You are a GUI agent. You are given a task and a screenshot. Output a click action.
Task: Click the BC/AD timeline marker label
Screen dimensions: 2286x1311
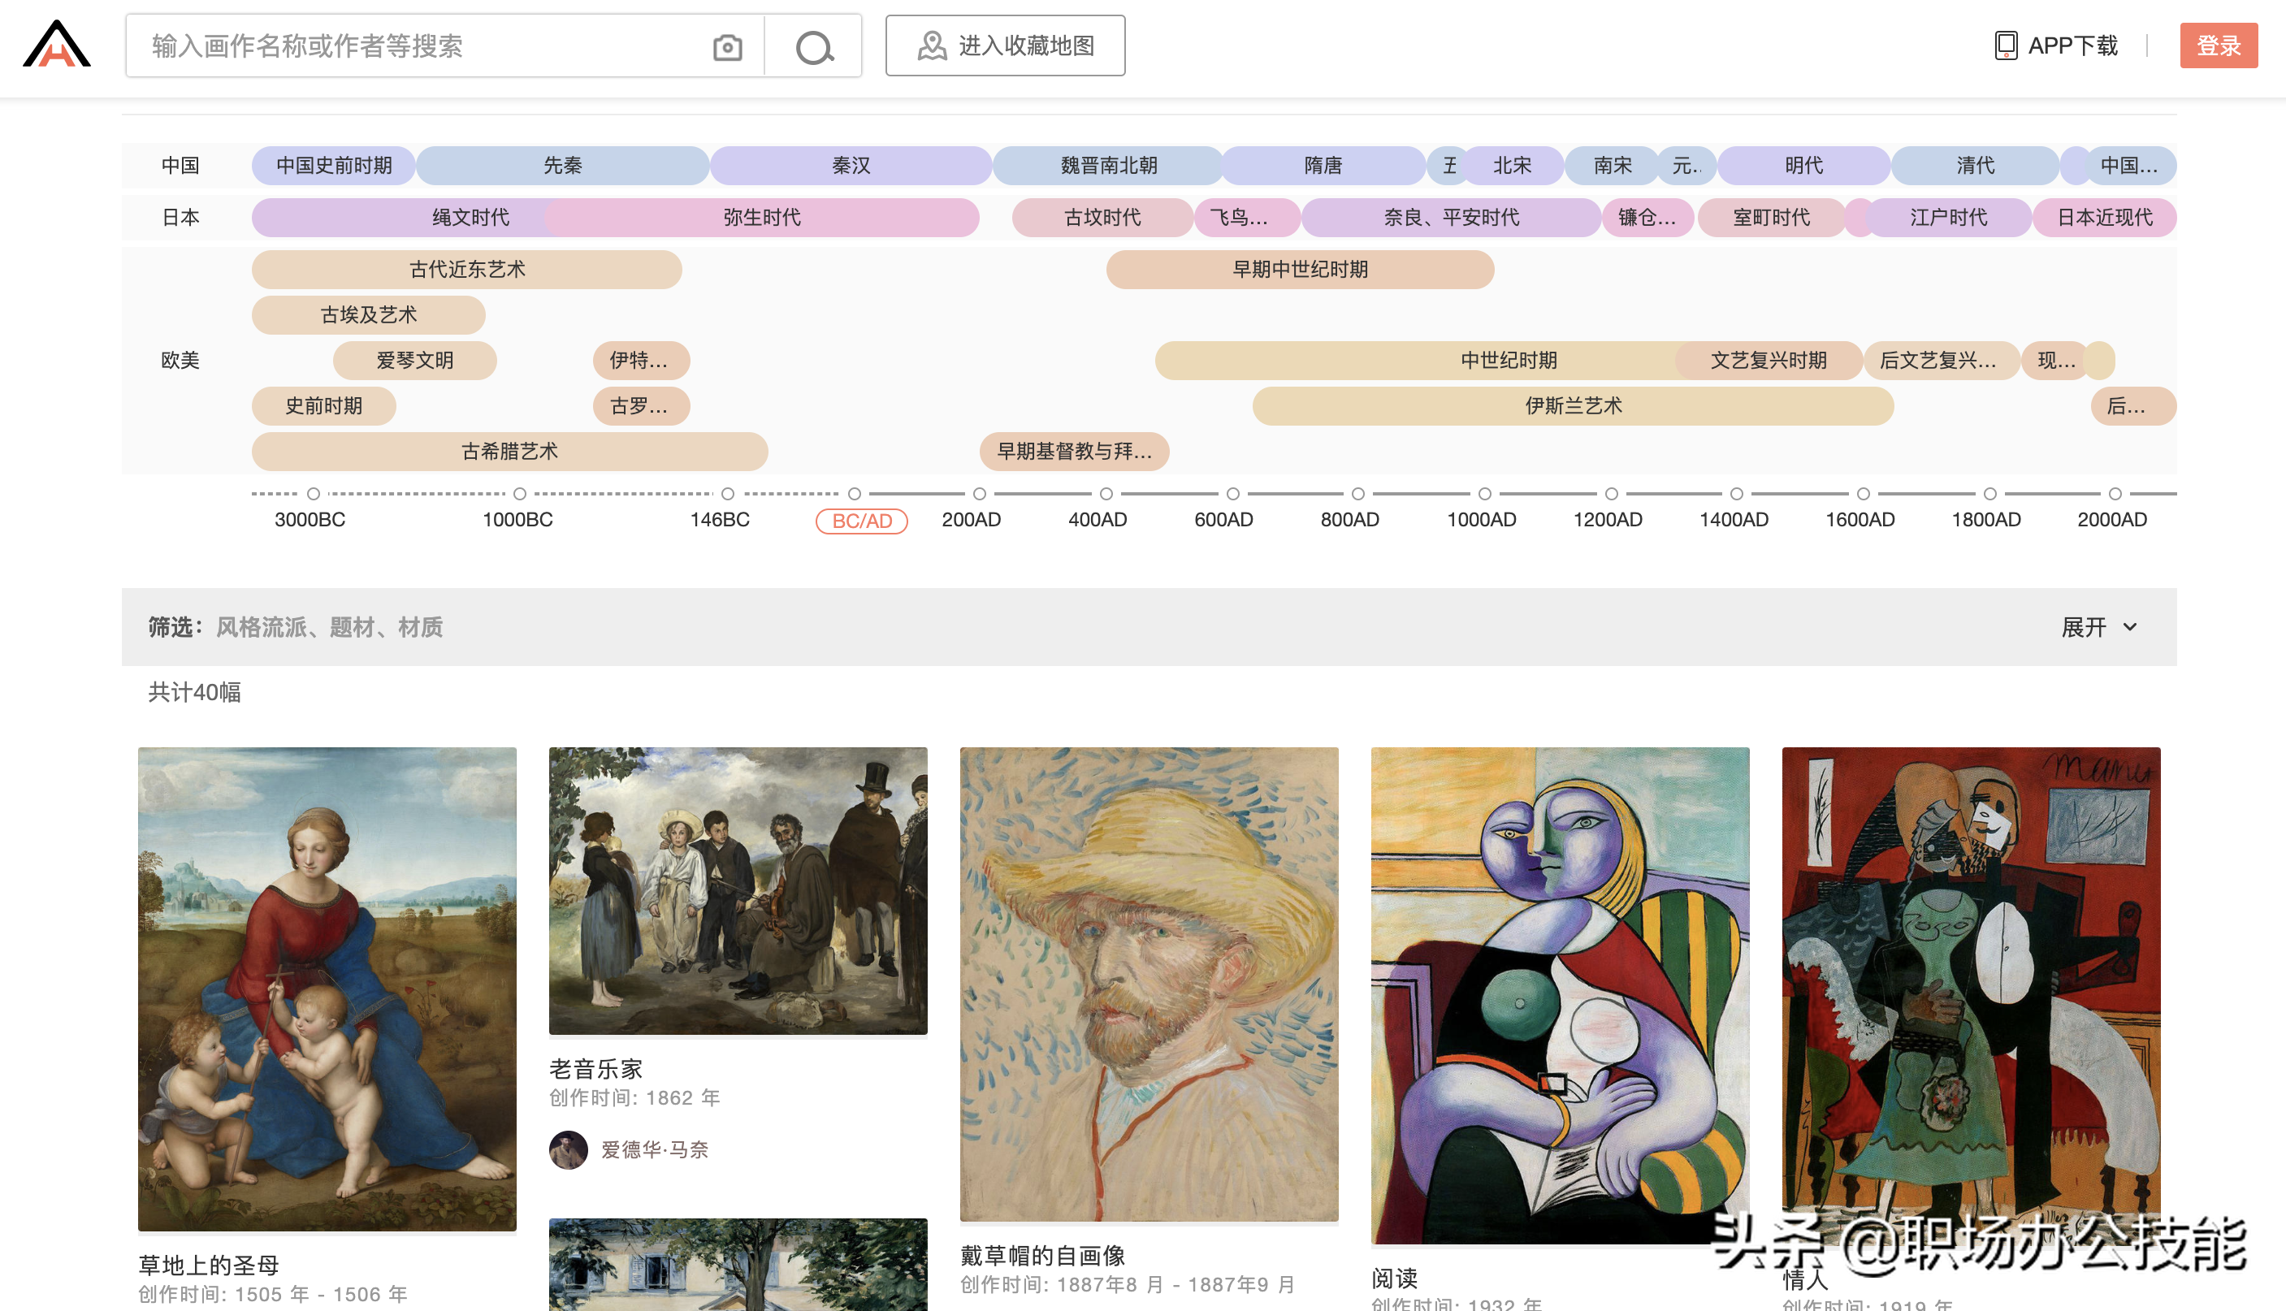(862, 521)
